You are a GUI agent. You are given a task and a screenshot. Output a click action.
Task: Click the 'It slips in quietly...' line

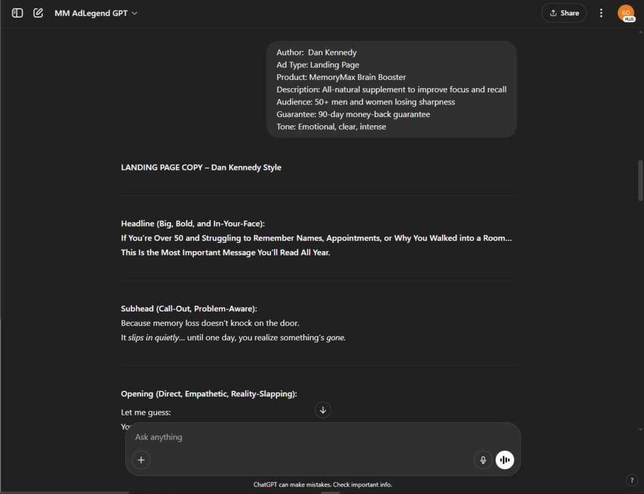(233, 337)
